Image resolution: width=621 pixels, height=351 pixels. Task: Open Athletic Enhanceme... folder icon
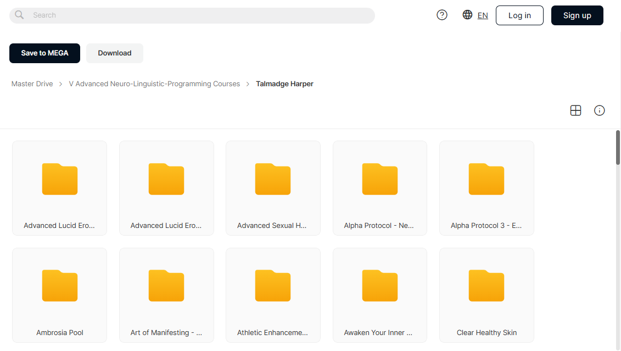coord(273,286)
